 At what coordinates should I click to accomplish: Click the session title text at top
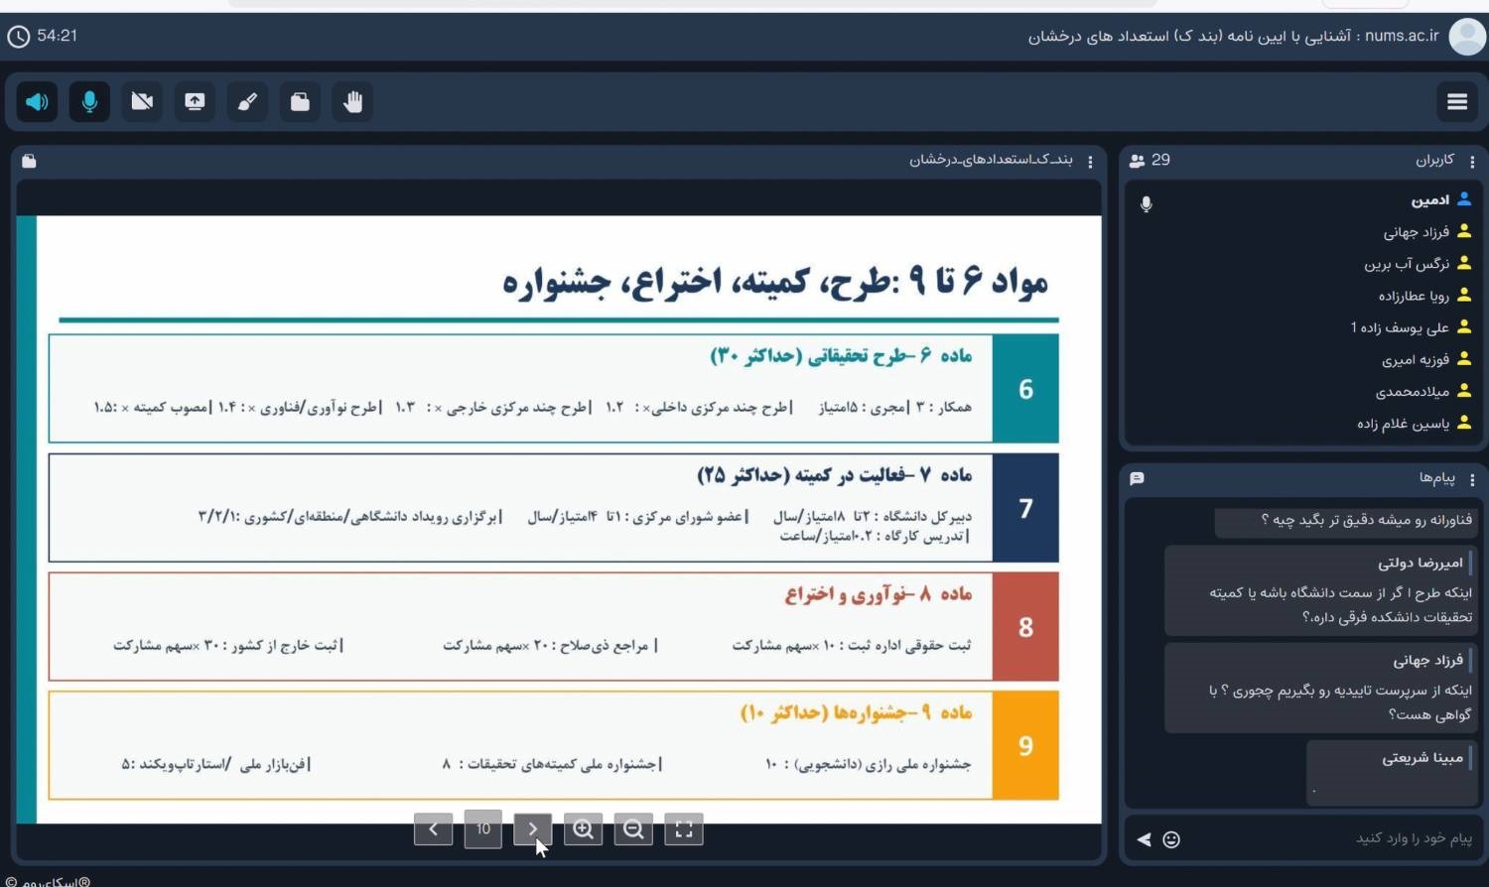(1233, 37)
